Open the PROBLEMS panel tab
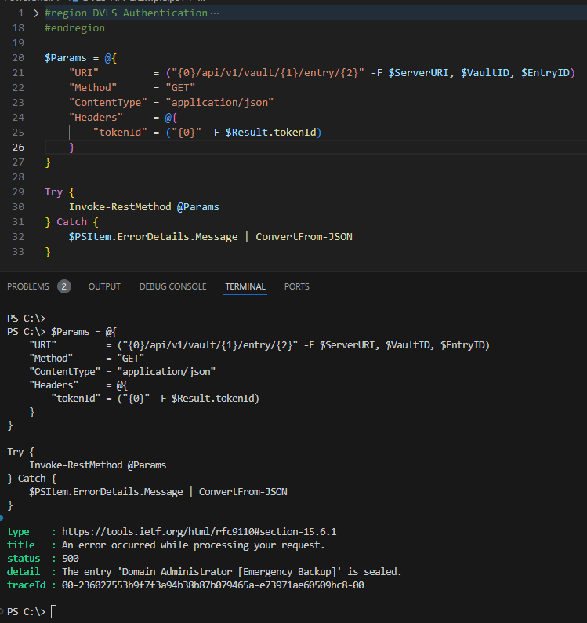This screenshot has height=623, width=587. click(x=28, y=286)
